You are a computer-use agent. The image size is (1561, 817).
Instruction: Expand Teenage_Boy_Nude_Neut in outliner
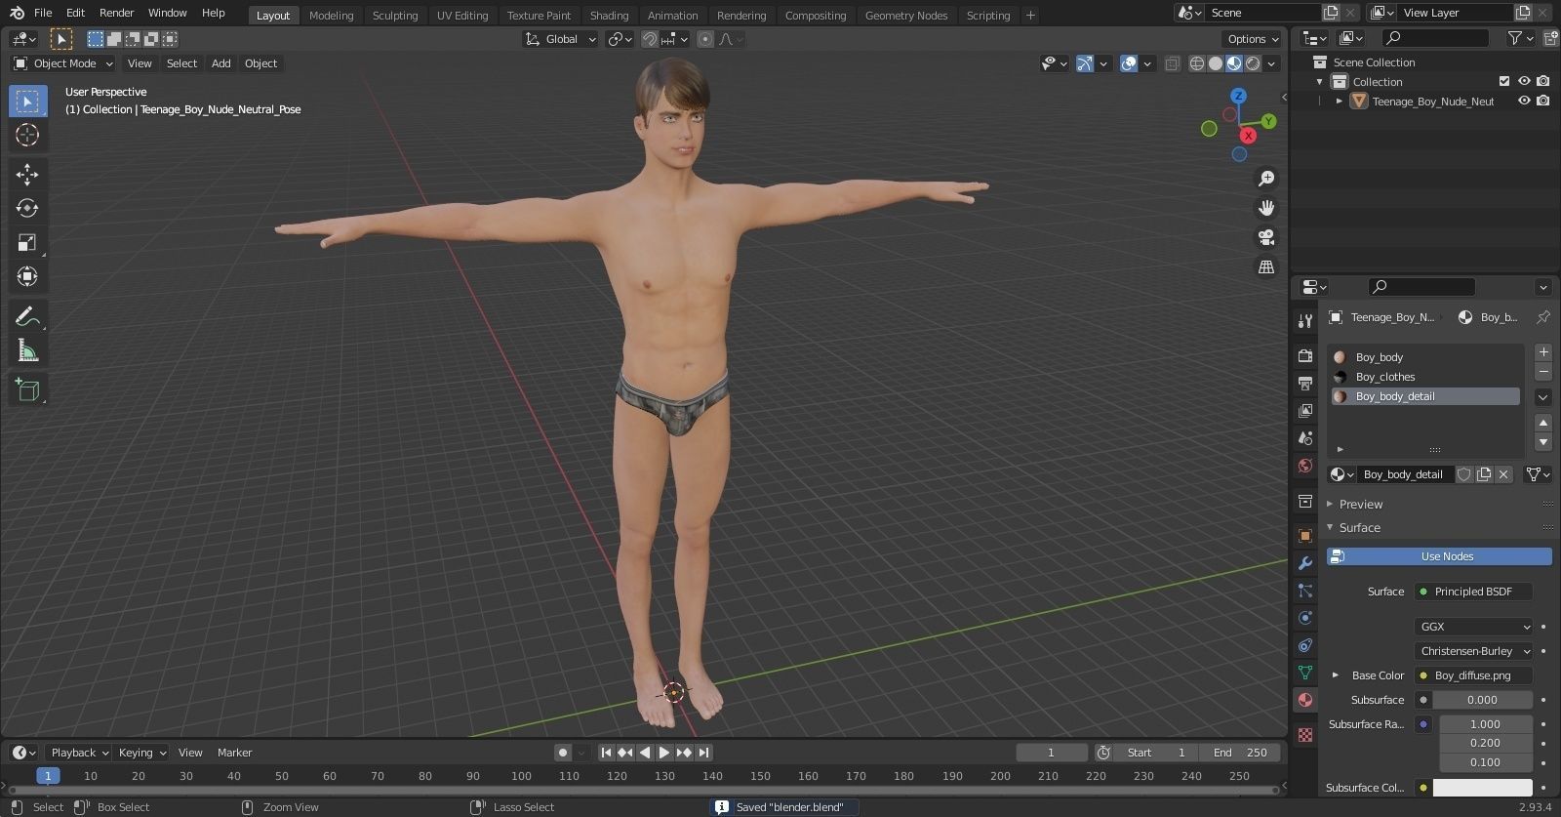click(x=1340, y=101)
